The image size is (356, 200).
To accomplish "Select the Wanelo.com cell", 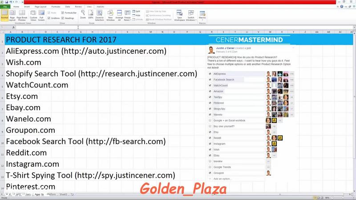I will (x=28, y=119).
